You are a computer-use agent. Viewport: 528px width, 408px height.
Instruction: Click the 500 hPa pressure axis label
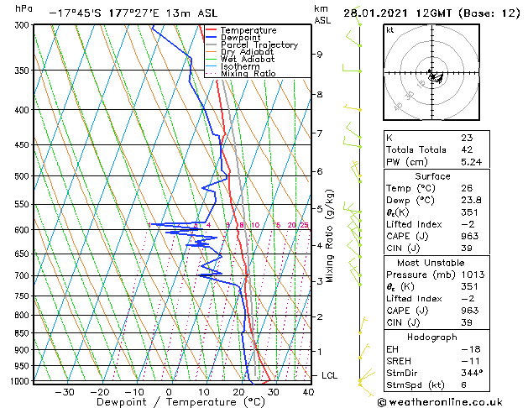[22, 176]
